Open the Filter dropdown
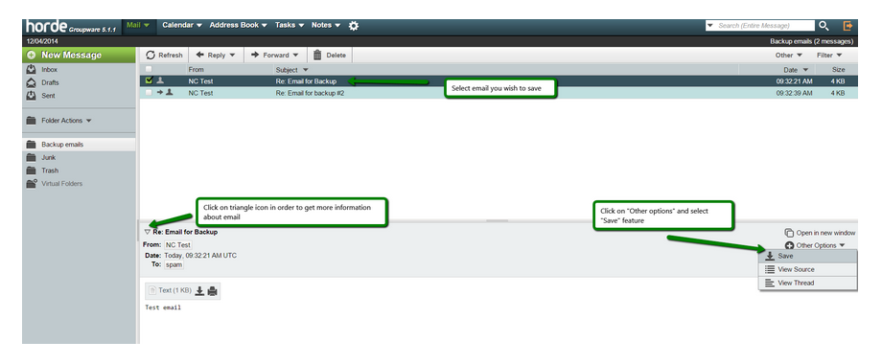The image size is (882, 364). pyautogui.click(x=829, y=55)
